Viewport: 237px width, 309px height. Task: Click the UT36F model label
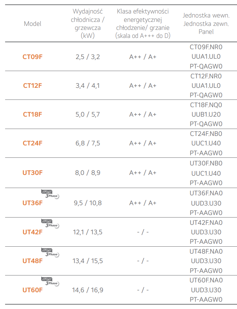(x=32, y=203)
